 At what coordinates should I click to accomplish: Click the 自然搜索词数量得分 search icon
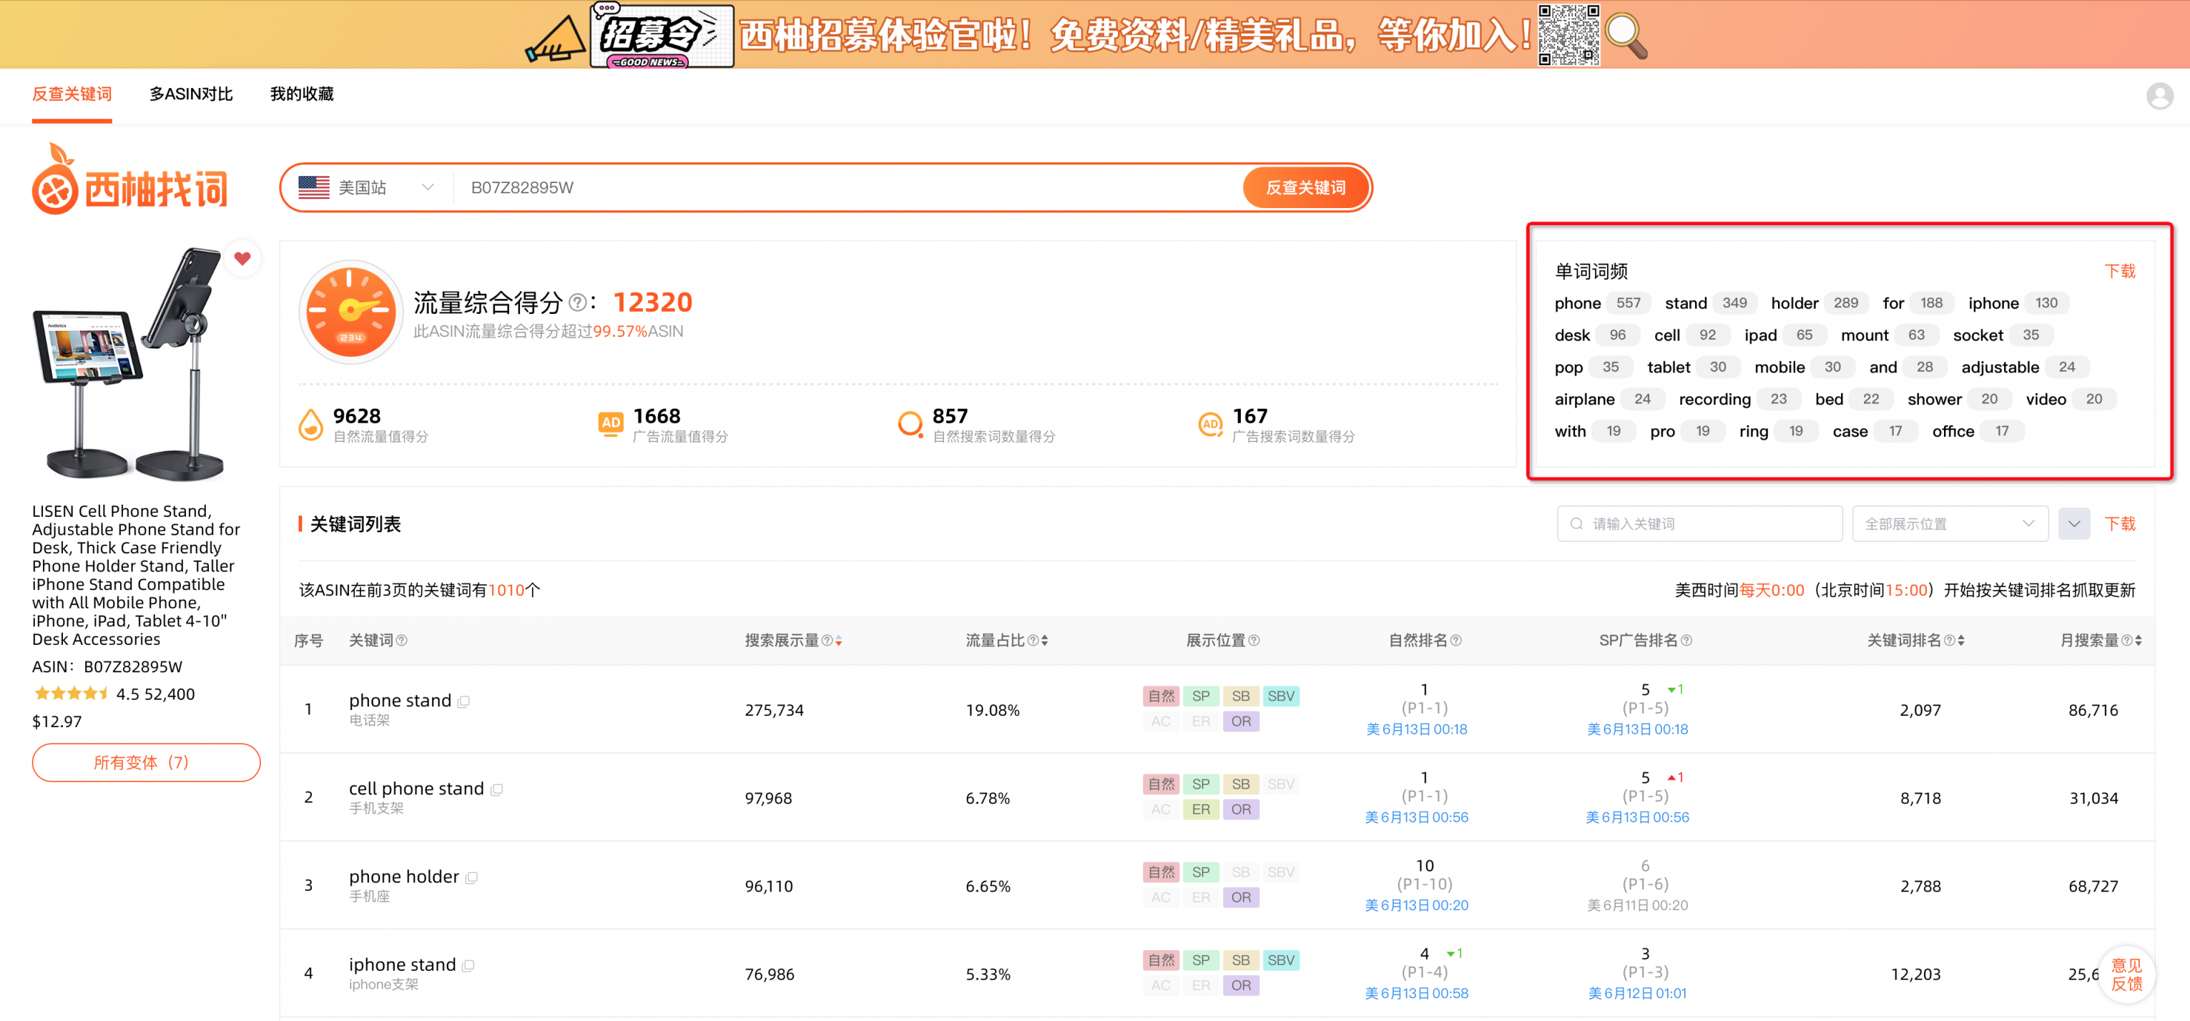pos(910,423)
